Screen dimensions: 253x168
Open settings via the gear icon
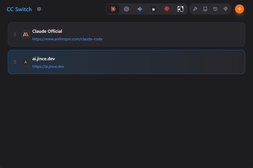click(39, 9)
